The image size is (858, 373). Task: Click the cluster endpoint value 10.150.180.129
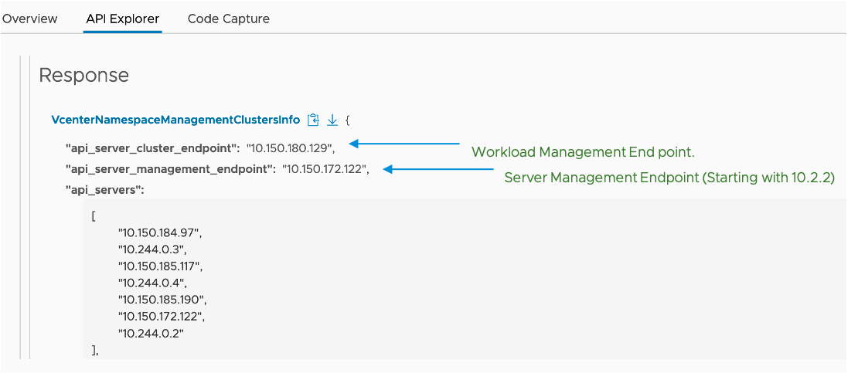[289, 148]
